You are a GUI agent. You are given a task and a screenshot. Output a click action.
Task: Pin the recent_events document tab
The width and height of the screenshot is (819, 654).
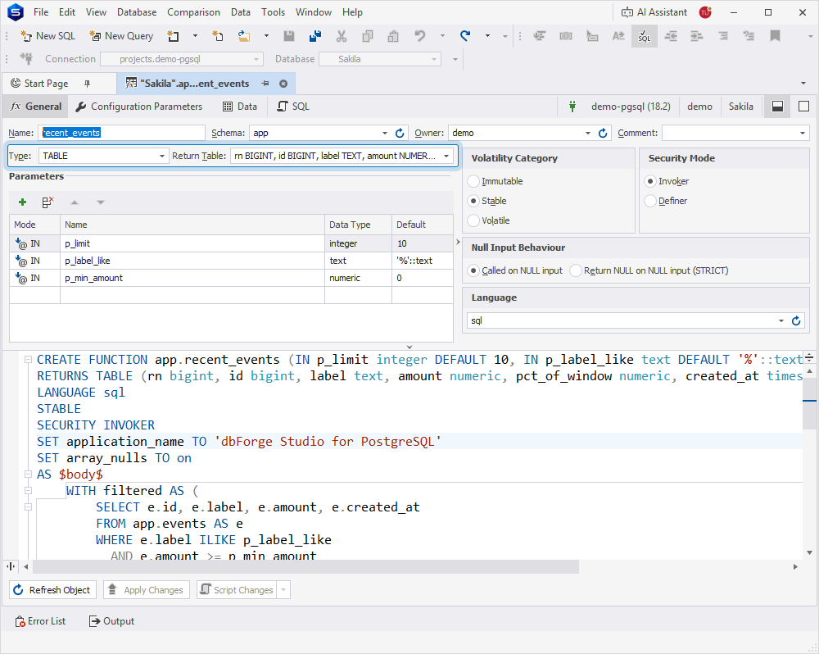pyautogui.click(x=265, y=84)
